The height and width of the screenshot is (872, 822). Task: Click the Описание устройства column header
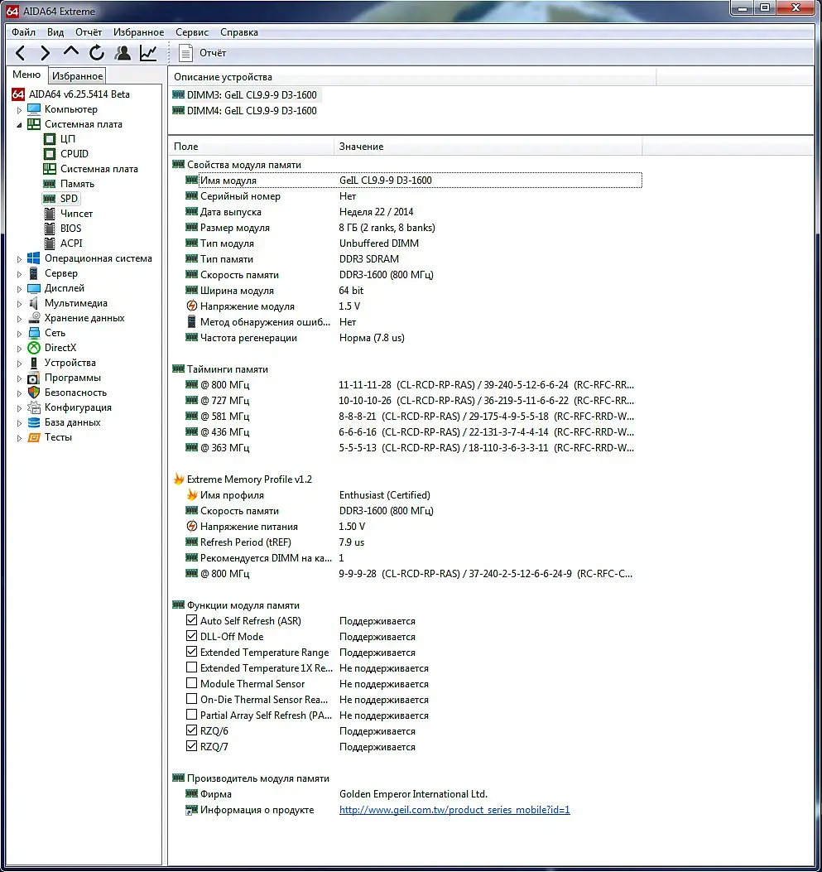pos(412,77)
